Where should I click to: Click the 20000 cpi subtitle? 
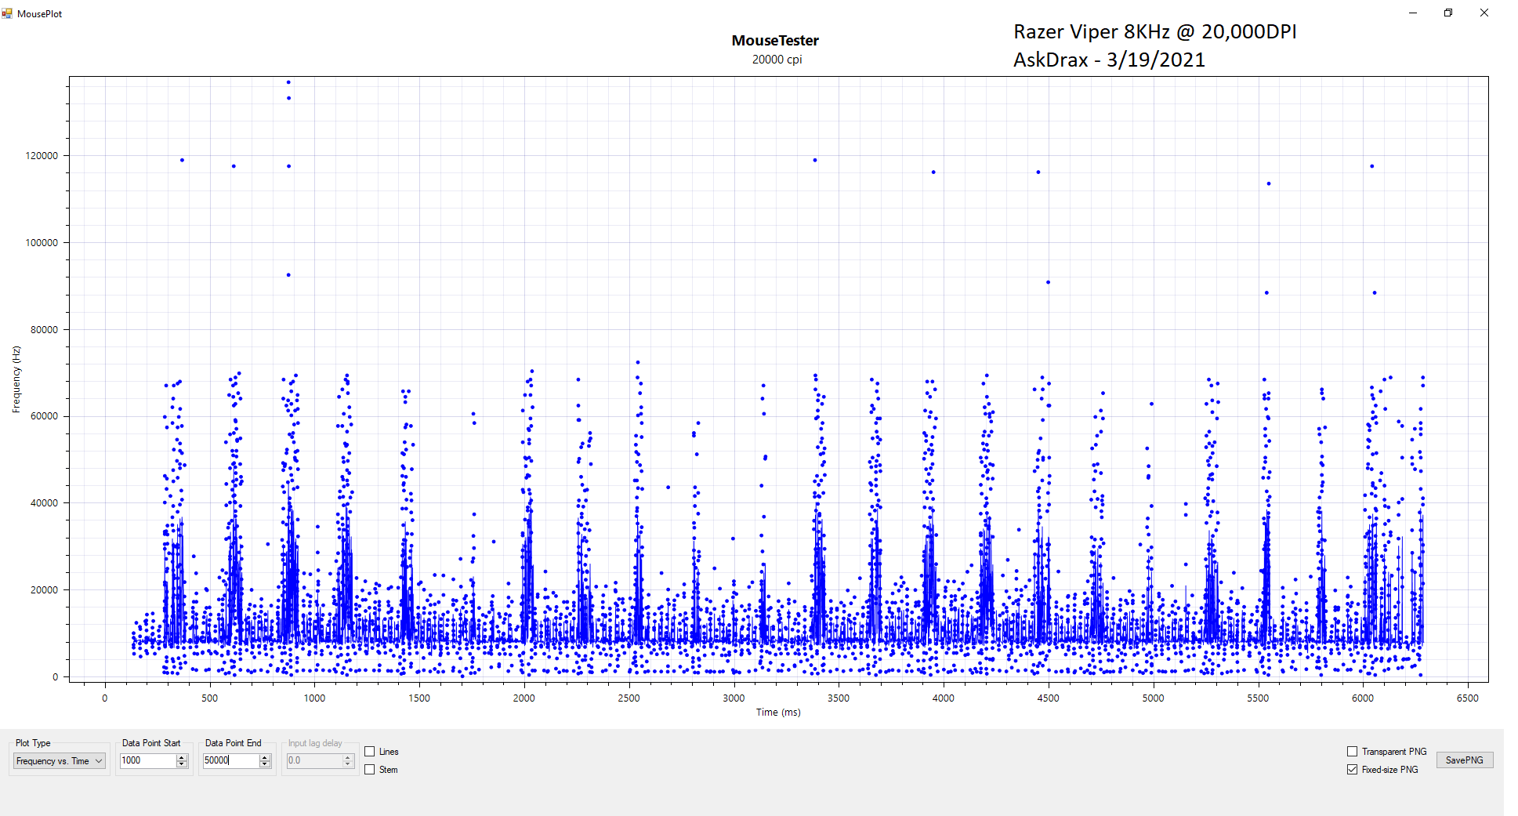click(777, 60)
